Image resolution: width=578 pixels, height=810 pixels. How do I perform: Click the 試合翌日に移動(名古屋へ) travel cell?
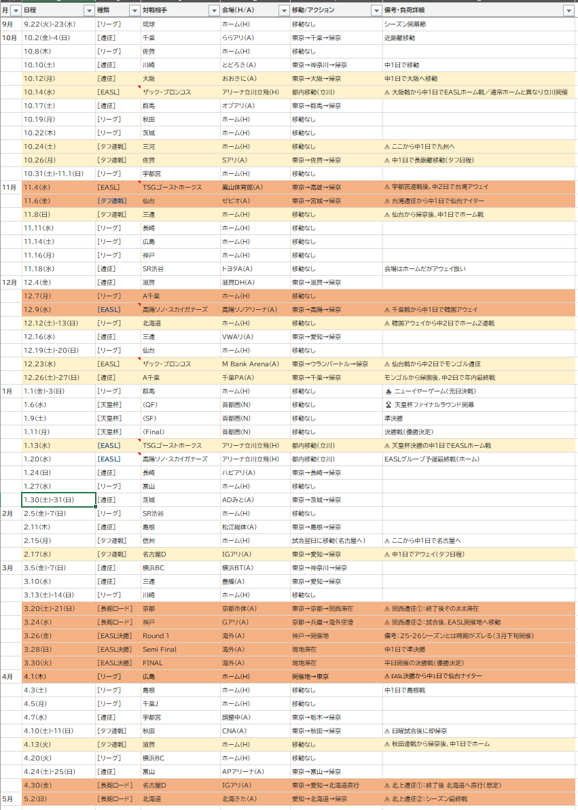click(336, 541)
